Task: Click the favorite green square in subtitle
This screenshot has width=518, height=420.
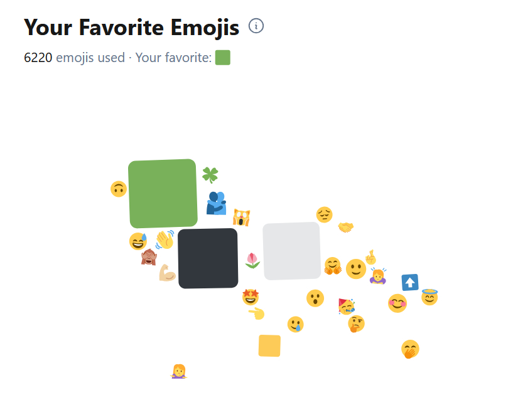Action: [x=223, y=58]
